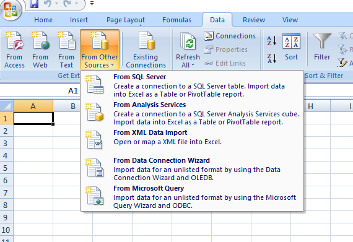Image resolution: width=353 pixels, height=242 pixels.
Task: Click the Connections button
Action: [x=230, y=36]
